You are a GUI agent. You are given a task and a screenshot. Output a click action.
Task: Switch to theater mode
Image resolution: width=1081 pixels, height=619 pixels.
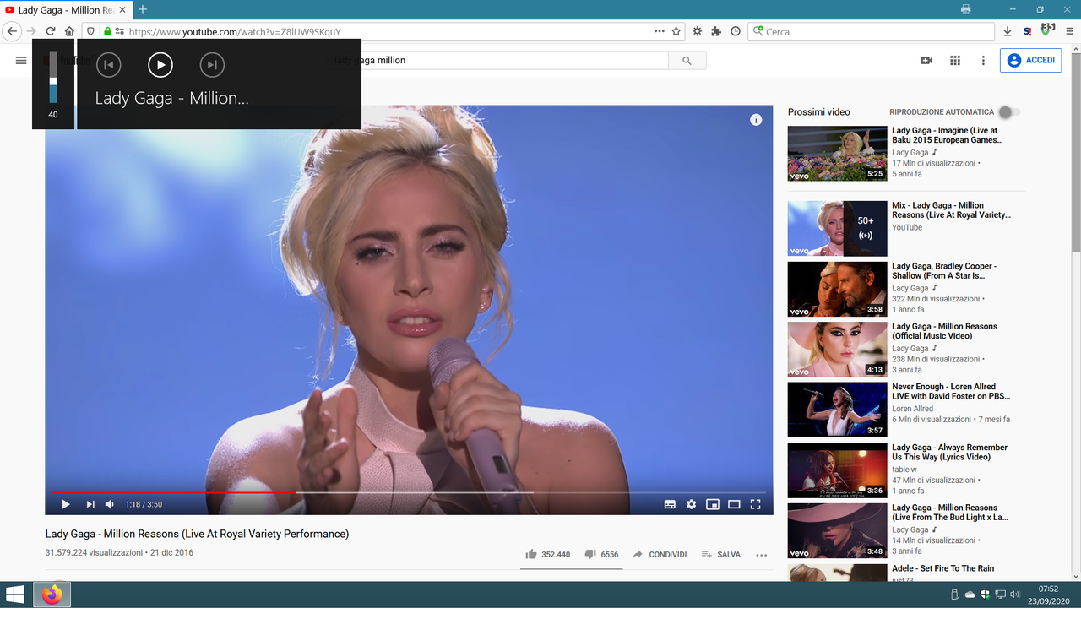click(734, 504)
